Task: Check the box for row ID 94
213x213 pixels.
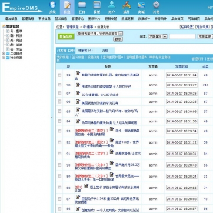Action: tap(59, 121)
